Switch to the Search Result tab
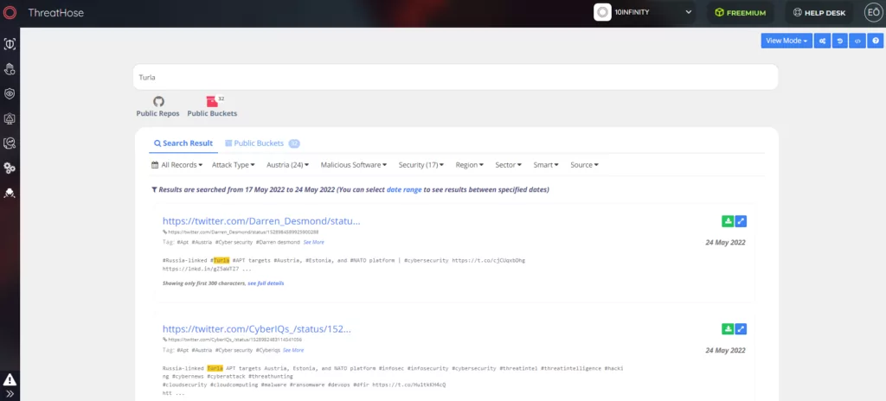 tap(183, 143)
